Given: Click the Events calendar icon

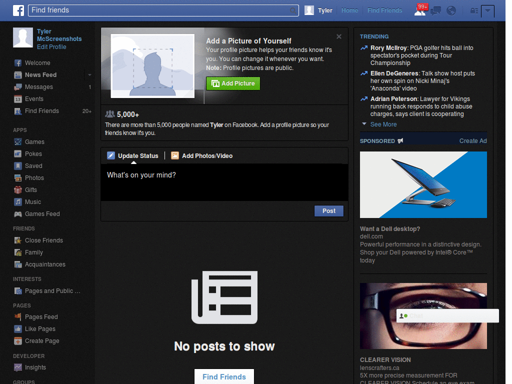Looking at the screenshot, I should click(18, 99).
